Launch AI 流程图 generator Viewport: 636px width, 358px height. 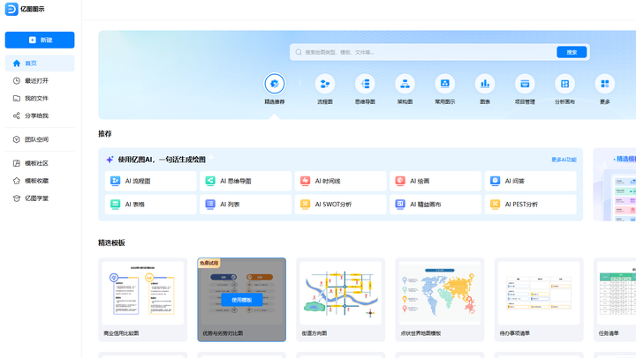(x=150, y=181)
